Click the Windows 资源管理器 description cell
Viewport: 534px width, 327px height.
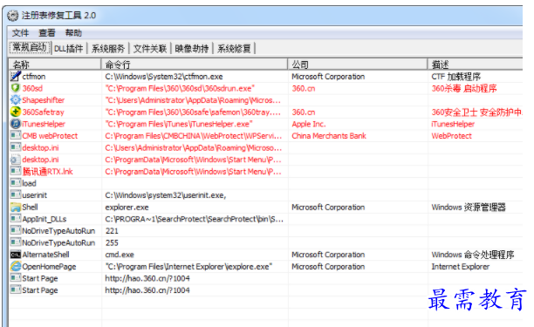point(469,207)
